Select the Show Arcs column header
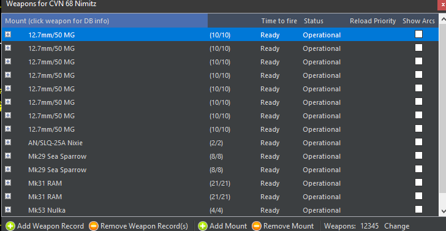The width and height of the screenshot is (446, 231). [418, 21]
